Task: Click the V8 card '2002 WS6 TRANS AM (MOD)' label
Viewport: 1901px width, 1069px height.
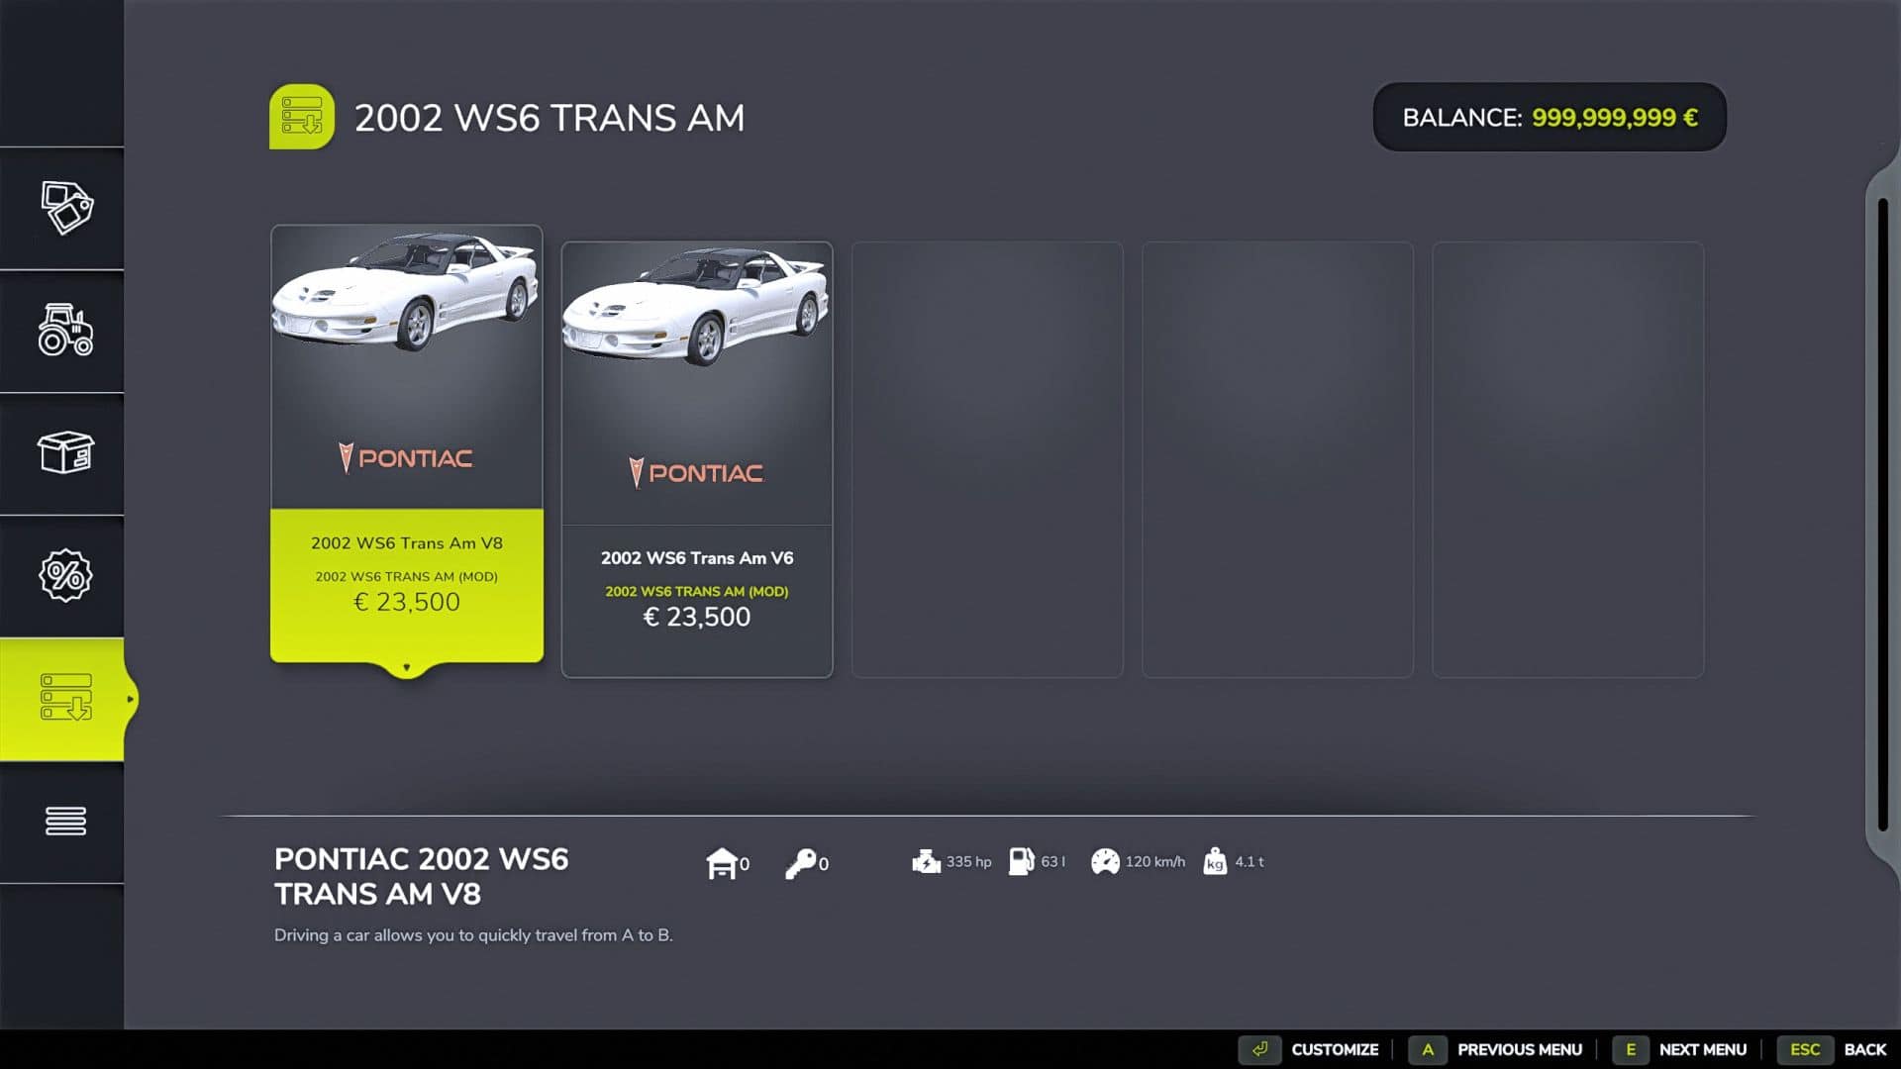Action: [407, 576]
